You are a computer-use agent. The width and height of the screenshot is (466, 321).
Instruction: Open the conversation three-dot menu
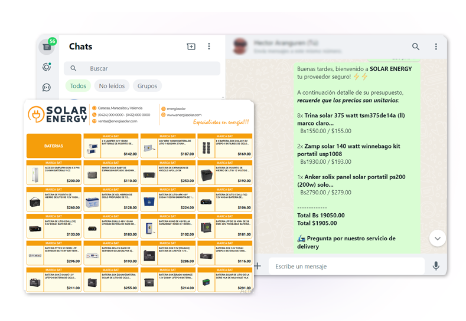point(436,47)
